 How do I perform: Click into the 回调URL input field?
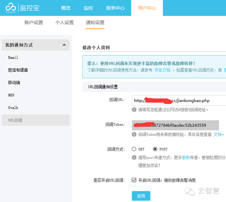[x=179, y=100]
